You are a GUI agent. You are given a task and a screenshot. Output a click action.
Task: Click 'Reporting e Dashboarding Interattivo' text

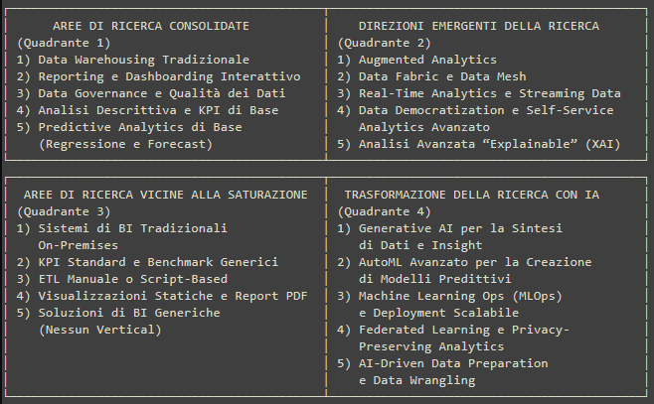pyautogui.click(x=169, y=76)
